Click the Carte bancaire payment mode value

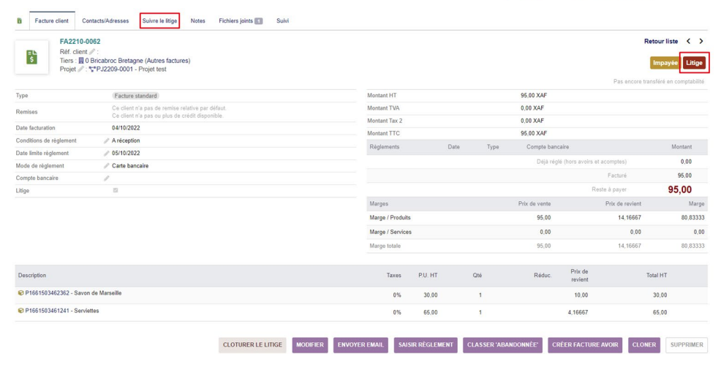tap(130, 166)
